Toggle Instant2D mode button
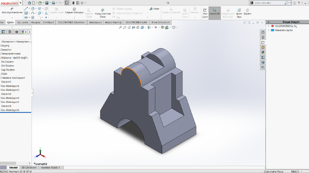The image size is (309, 173). [215, 13]
